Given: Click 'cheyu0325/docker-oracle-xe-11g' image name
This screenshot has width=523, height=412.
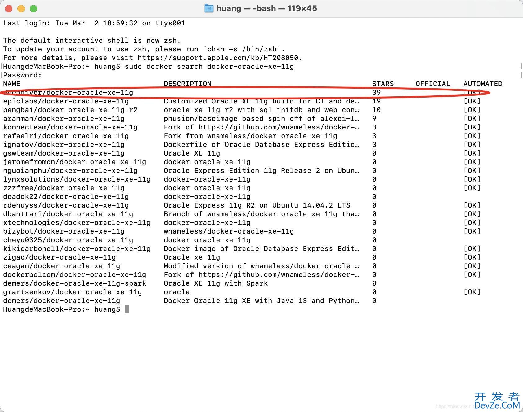Looking at the screenshot, I should pos(68,240).
